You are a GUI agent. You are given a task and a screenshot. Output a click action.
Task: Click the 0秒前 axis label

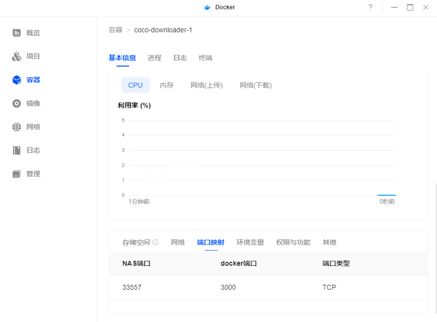[387, 202]
